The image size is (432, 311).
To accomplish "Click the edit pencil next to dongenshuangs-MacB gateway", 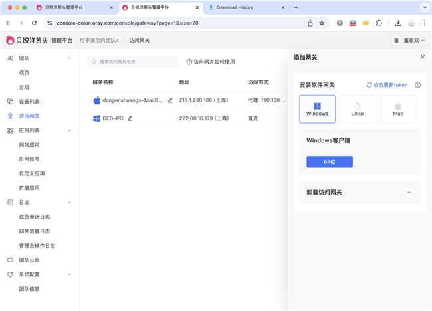I will pyautogui.click(x=171, y=100).
